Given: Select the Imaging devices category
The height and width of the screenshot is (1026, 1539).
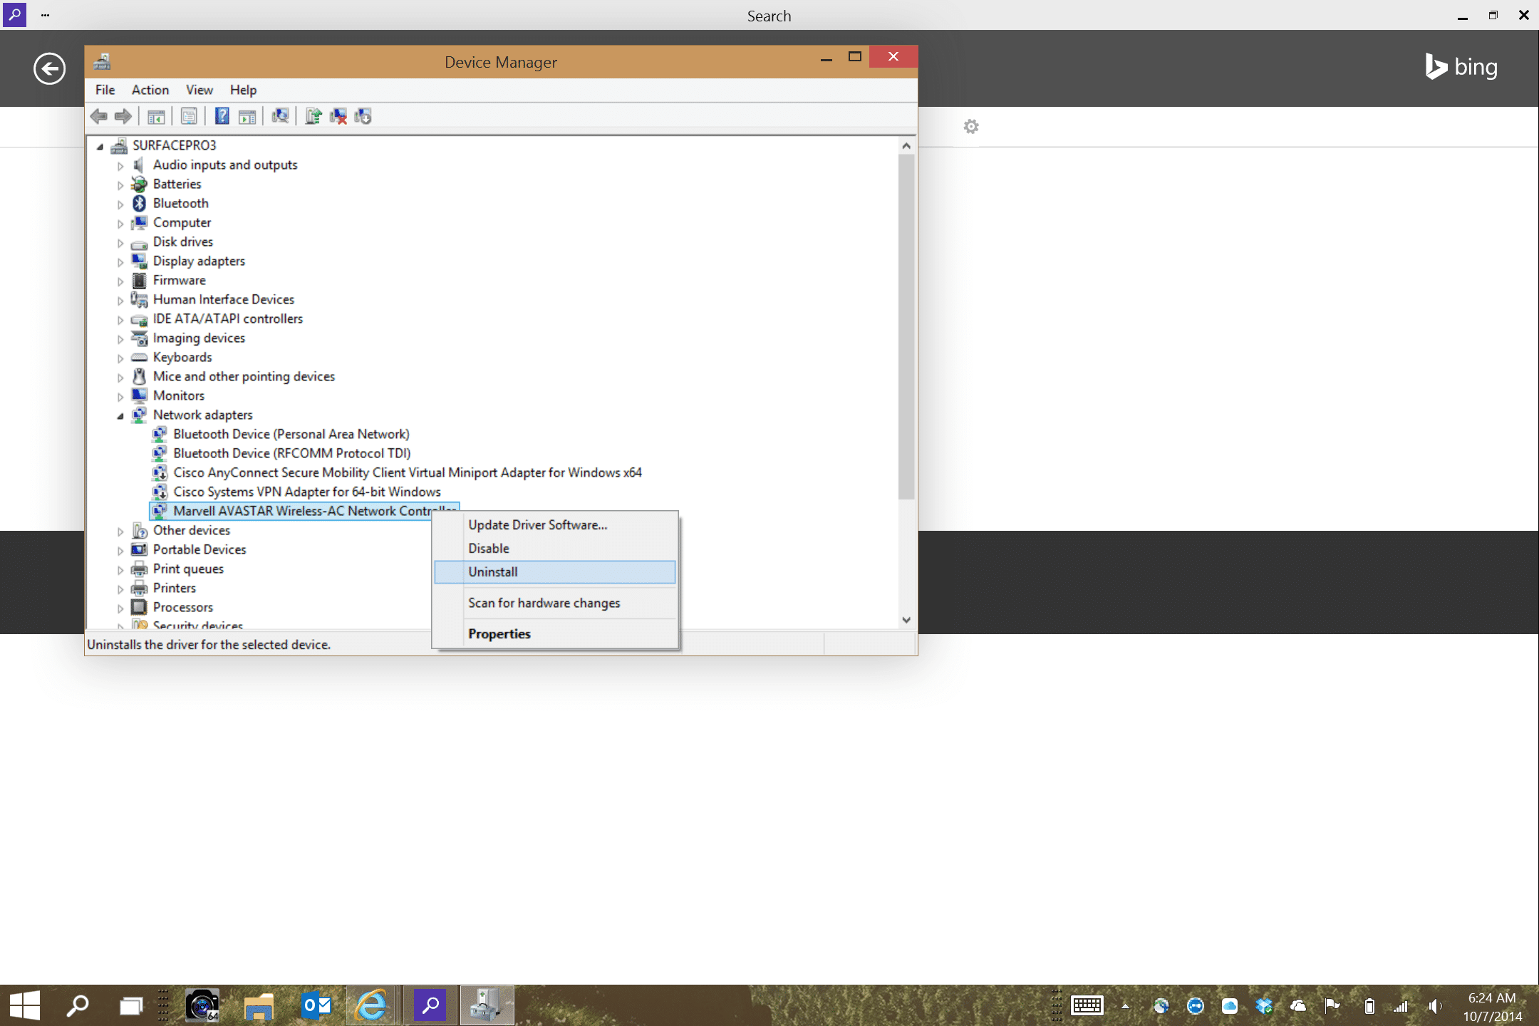Looking at the screenshot, I should (199, 338).
